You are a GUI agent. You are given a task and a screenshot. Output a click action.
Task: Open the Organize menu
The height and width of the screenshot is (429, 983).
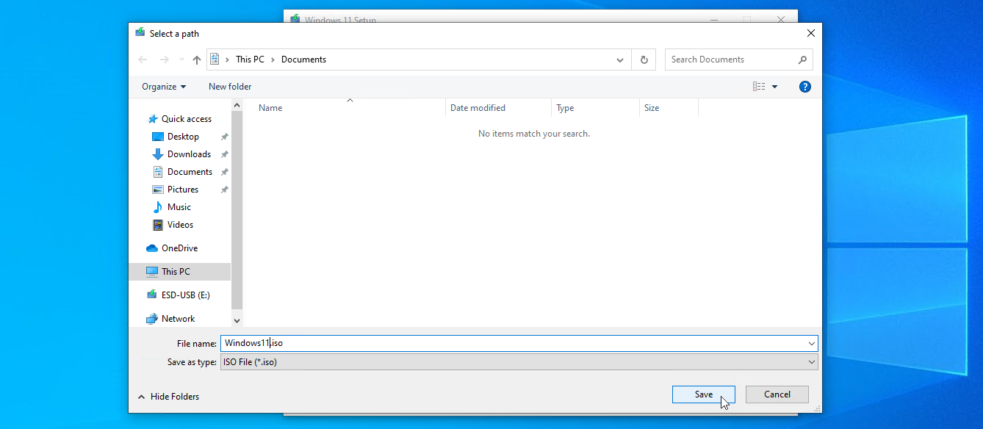tap(164, 87)
